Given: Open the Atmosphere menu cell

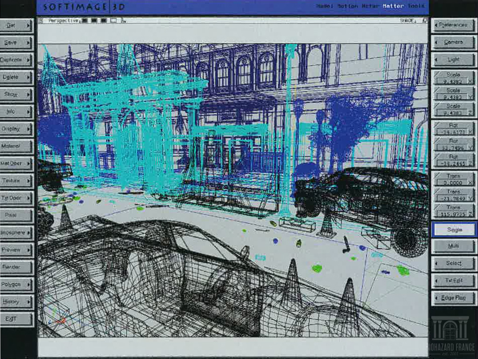Looking at the screenshot, I should (16, 232).
